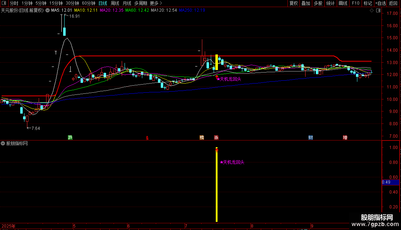This screenshot has width=401, height=230.
Task: Open the 天元股份 indicator settings arrow
Action: point(48,11)
